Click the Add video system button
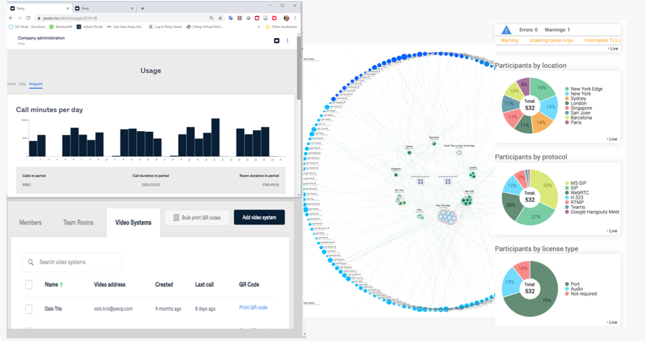 tap(259, 217)
